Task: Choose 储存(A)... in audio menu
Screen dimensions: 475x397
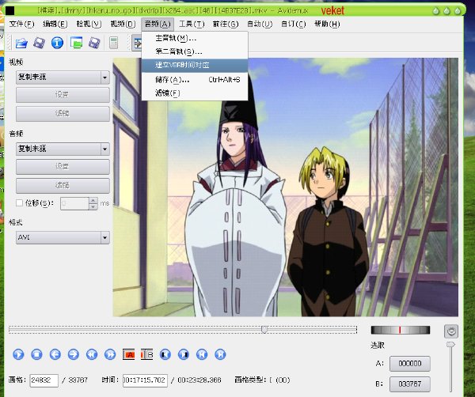Action: pyautogui.click(x=195, y=80)
